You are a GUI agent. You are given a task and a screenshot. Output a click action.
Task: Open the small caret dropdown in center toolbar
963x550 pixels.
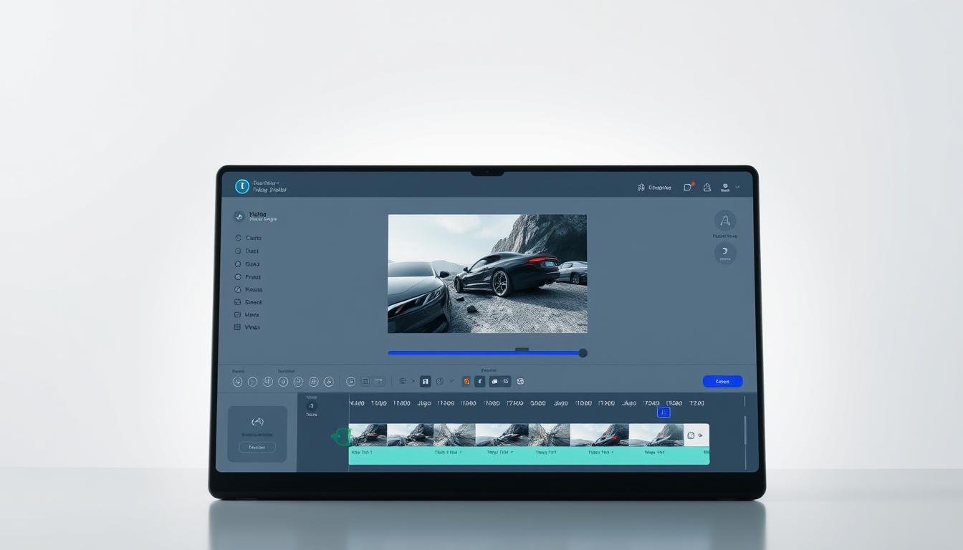tap(451, 381)
